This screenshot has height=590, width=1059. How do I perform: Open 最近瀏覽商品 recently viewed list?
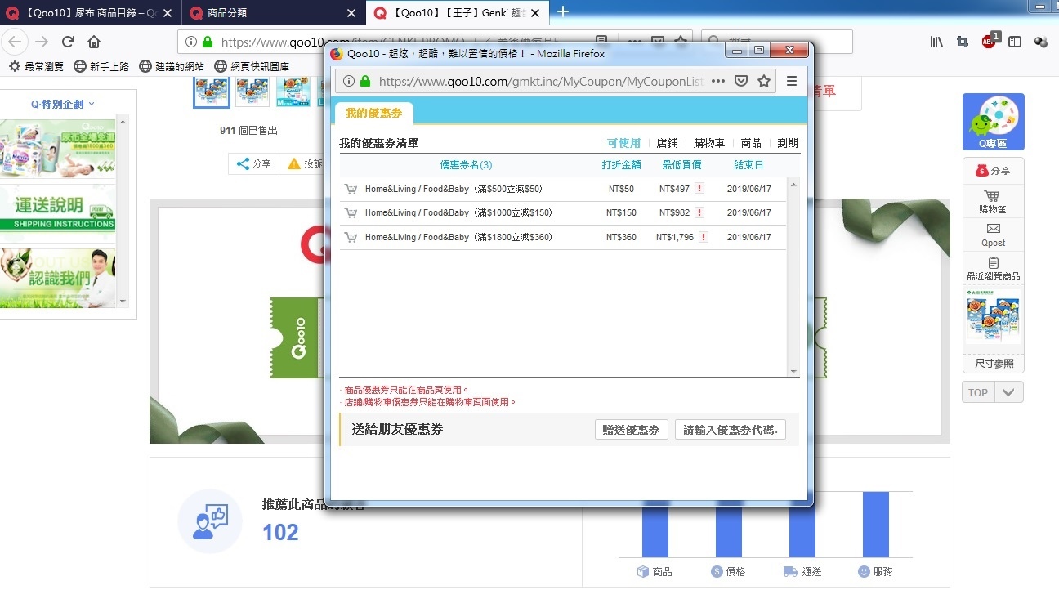pyautogui.click(x=993, y=268)
